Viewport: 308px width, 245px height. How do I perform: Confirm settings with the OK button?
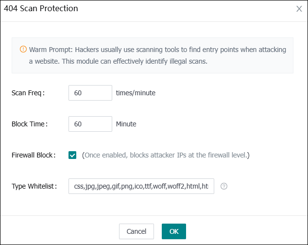(174, 231)
